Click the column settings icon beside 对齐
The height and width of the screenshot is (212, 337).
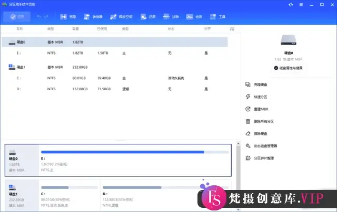pos(232,29)
